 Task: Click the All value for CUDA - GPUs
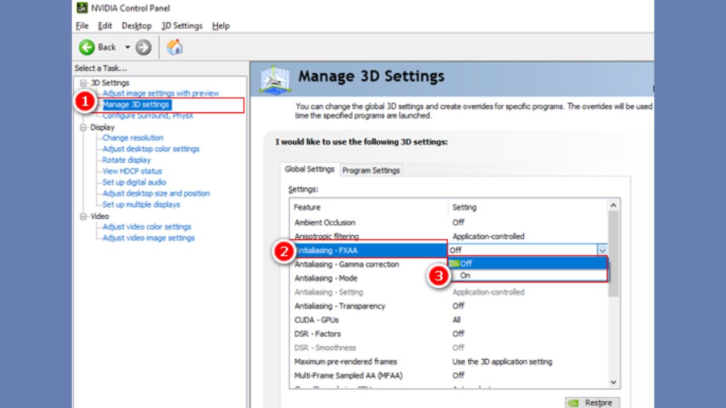pos(456,320)
